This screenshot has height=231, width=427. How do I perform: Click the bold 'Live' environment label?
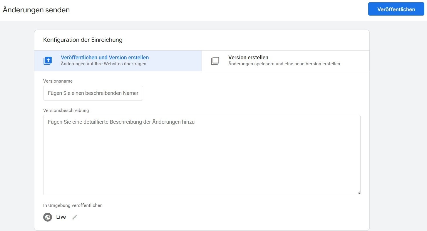coord(61,217)
